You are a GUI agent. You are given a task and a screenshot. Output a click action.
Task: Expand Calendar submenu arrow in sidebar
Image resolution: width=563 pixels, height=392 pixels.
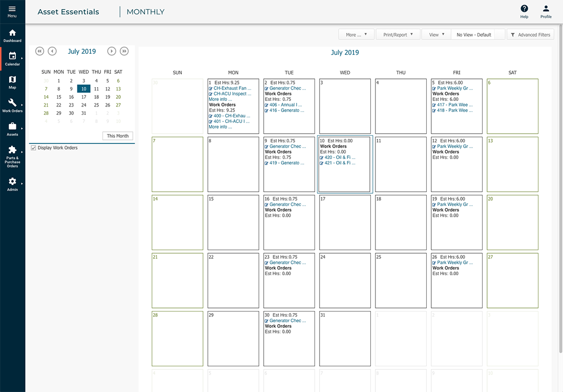click(22, 58)
